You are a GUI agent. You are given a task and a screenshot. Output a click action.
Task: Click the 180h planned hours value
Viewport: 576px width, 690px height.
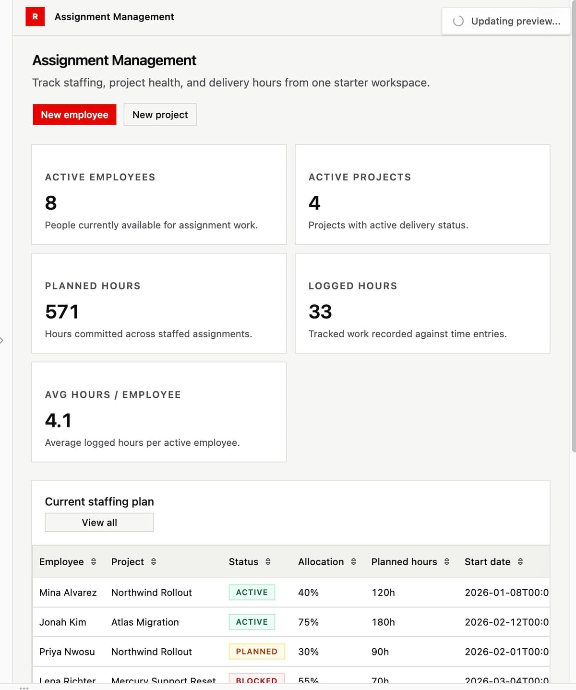[x=383, y=622]
